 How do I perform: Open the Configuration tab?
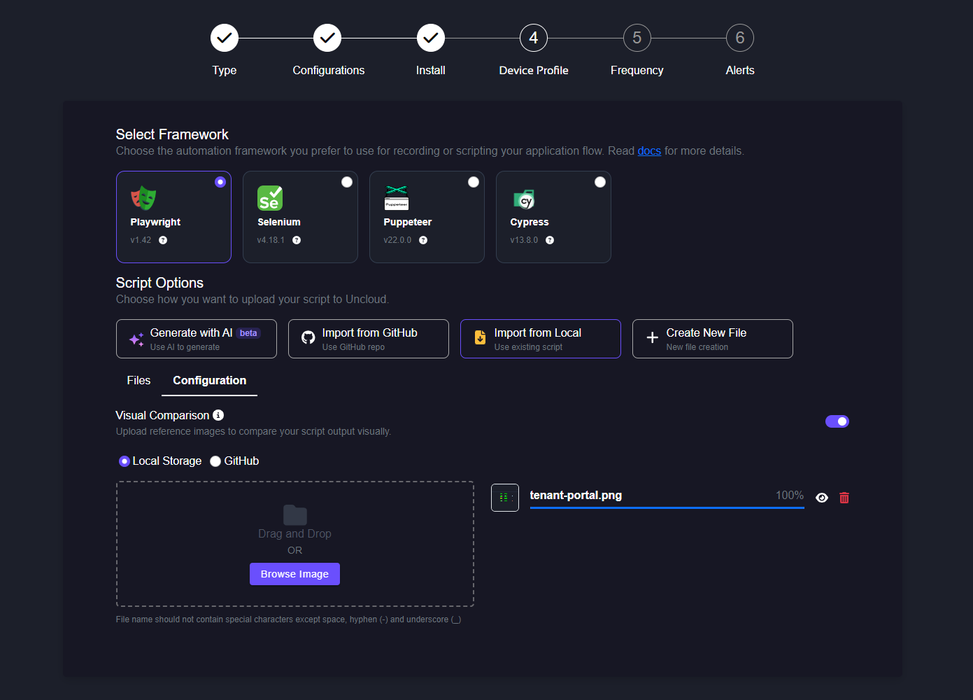pos(209,381)
